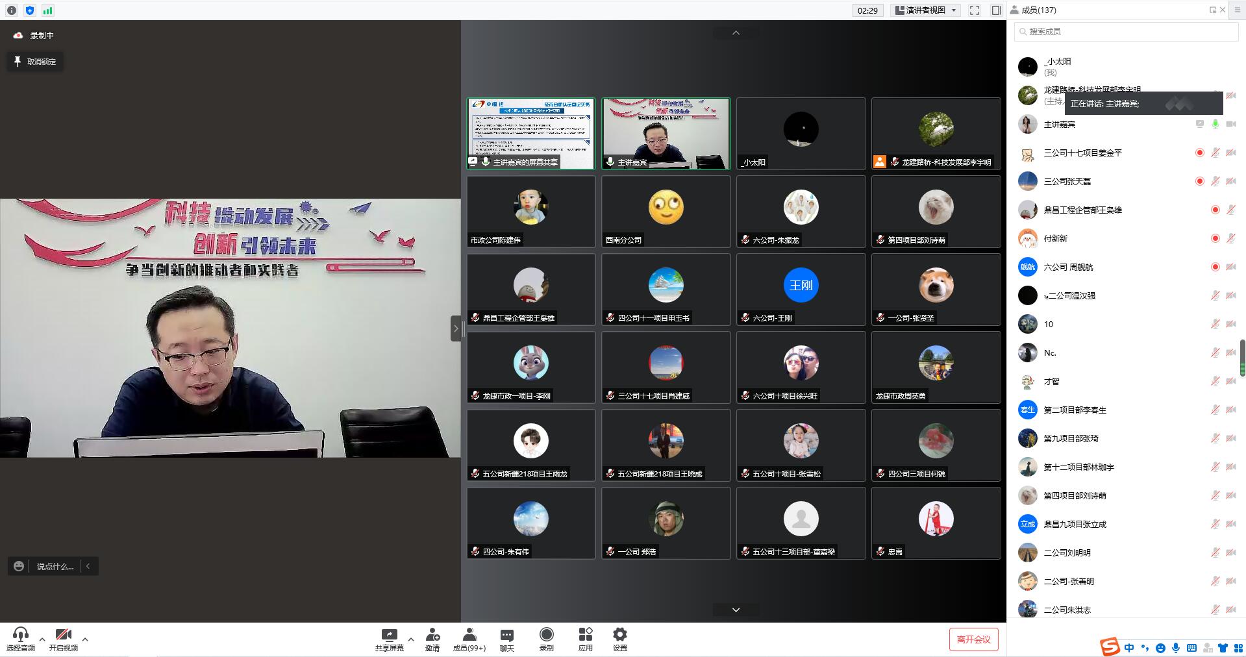Unpin the video with 取消锁定

pos(35,62)
